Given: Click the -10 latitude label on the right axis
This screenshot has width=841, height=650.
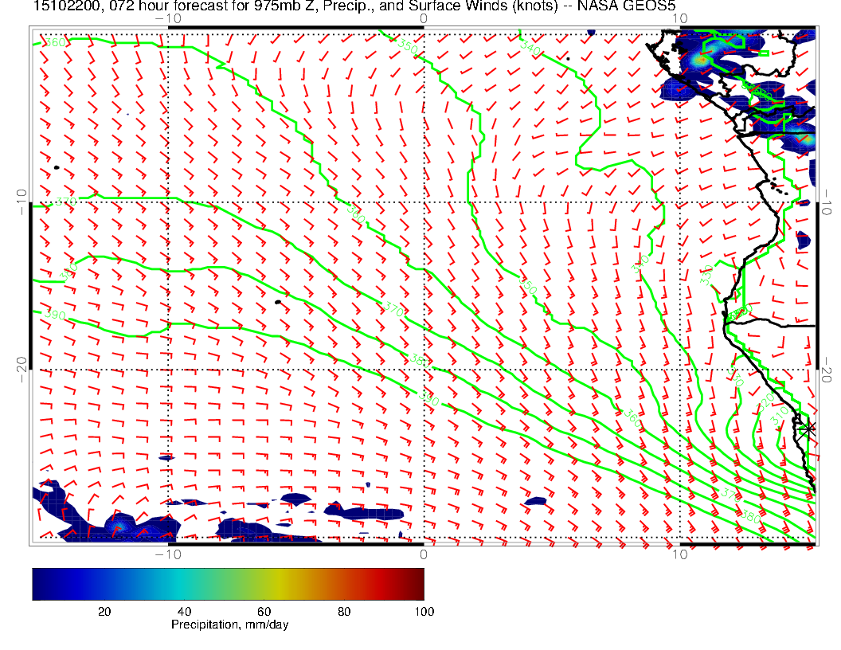Looking at the screenshot, I should [x=827, y=198].
